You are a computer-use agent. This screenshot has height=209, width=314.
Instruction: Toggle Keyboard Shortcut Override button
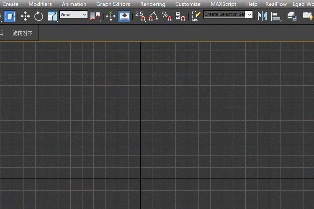click(x=124, y=16)
